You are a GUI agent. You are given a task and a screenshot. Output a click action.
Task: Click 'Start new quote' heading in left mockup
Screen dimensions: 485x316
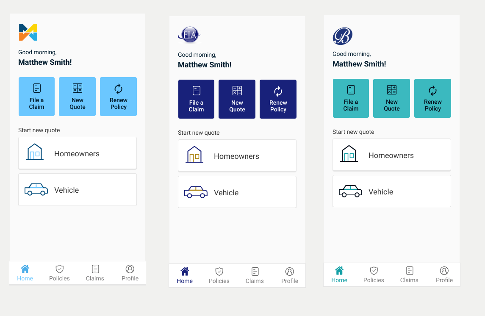coord(39,130)
